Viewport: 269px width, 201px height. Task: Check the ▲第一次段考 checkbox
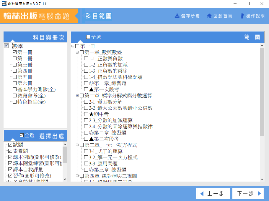coord(86,89)
